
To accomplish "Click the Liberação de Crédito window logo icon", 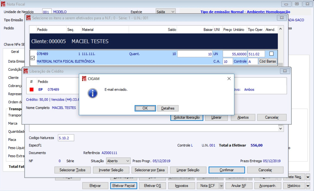I will coord(26,71).
